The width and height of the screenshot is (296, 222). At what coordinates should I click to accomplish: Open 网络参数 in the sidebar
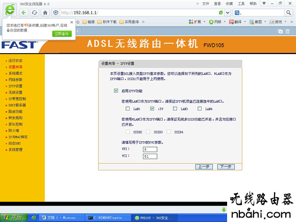(x=15, y=80)
